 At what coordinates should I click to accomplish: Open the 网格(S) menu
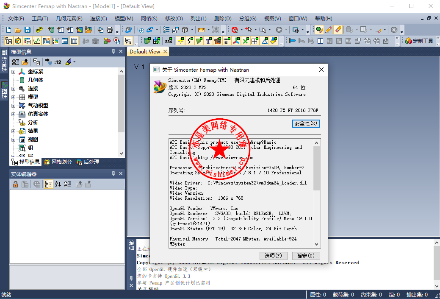tap(149, 19)
